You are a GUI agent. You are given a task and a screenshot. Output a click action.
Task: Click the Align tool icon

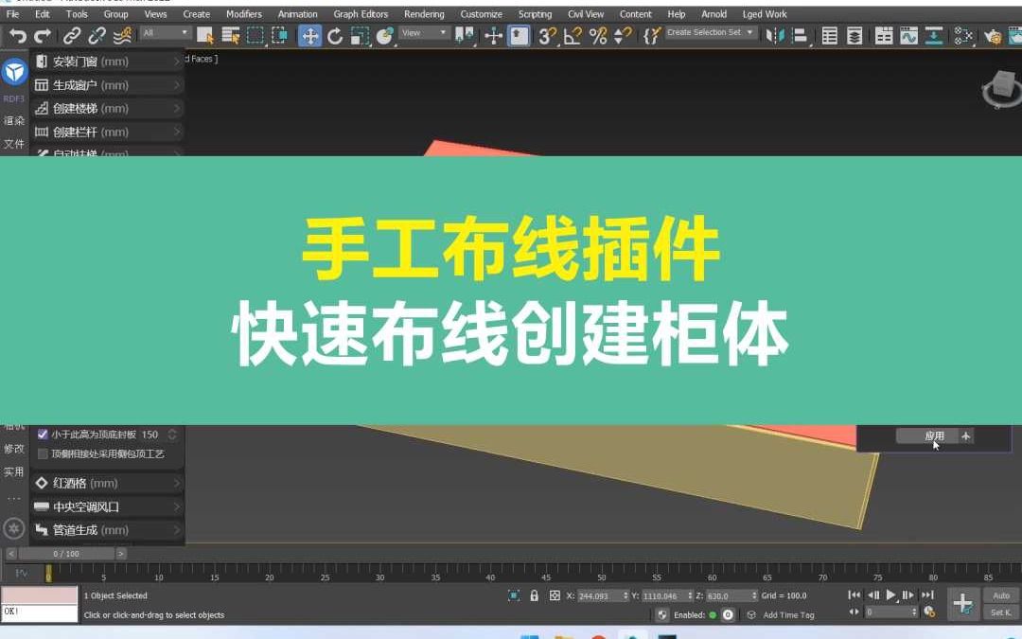[x=801, y=36]
